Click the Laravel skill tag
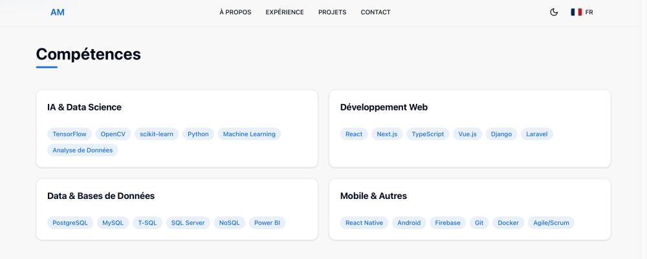647x259 pixels. [x=536, y=134]
